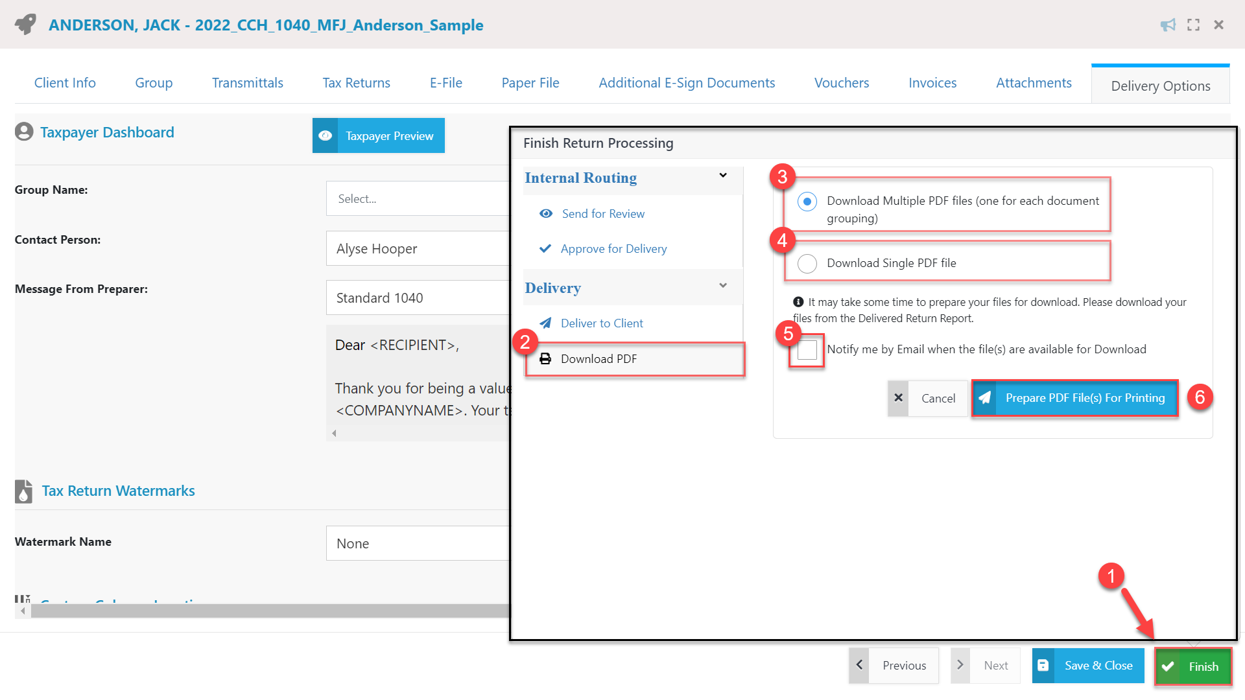The width and height of the screenshot is (1245, 700).
Task: Click the printer icon for Download PDF
Action: pyautogui.click(x=545, y=358)
